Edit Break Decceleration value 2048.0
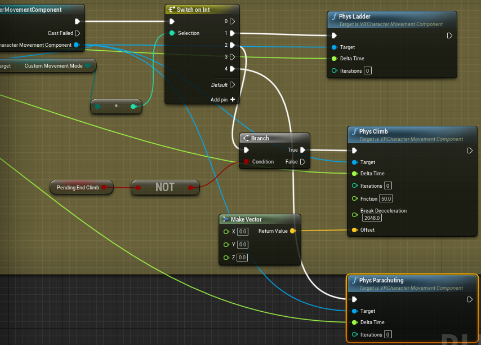The width and height of the screenshot is (481, 345). 372,218
